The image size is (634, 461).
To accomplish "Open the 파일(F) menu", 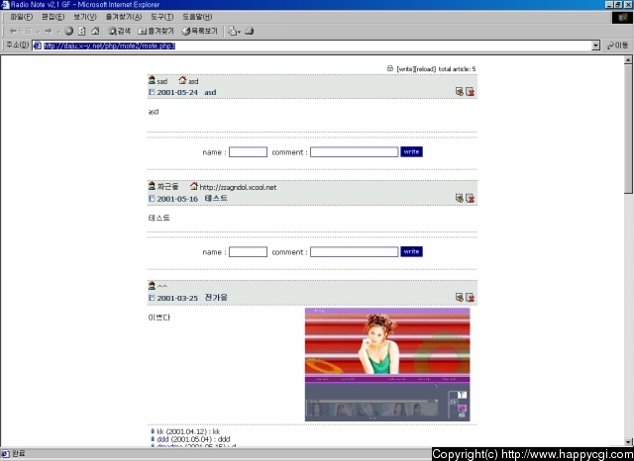I will [x=22, y=17].
